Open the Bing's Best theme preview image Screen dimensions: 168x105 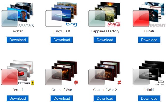coord(61,14)
